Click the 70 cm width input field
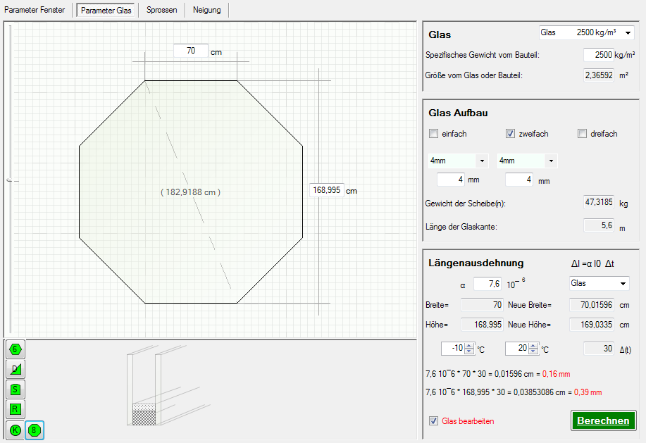The width and height of the screenshot is (646, 443). click(191, 51)
